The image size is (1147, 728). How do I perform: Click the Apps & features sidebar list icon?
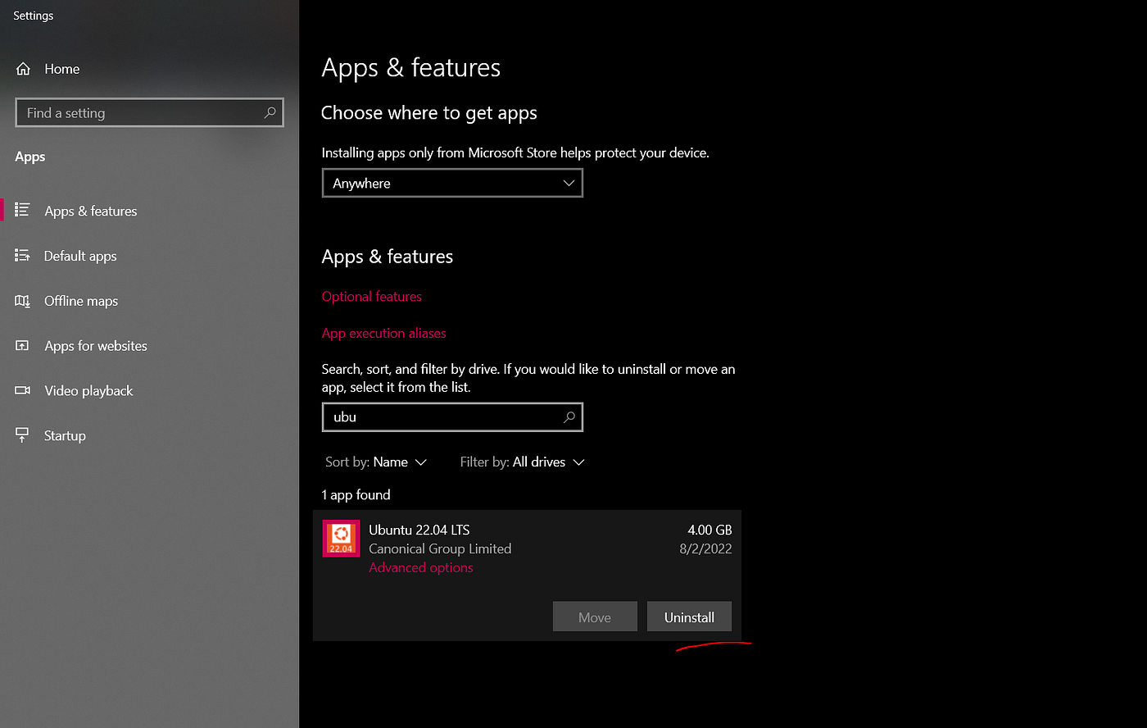point(23,211)
